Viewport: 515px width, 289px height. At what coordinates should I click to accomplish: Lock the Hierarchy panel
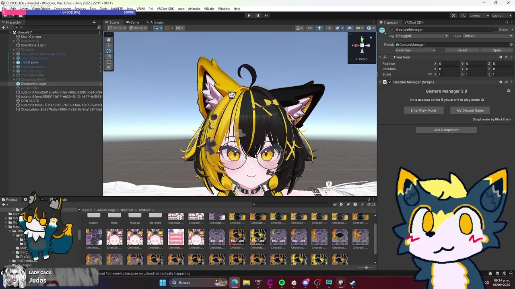[95, 22]
